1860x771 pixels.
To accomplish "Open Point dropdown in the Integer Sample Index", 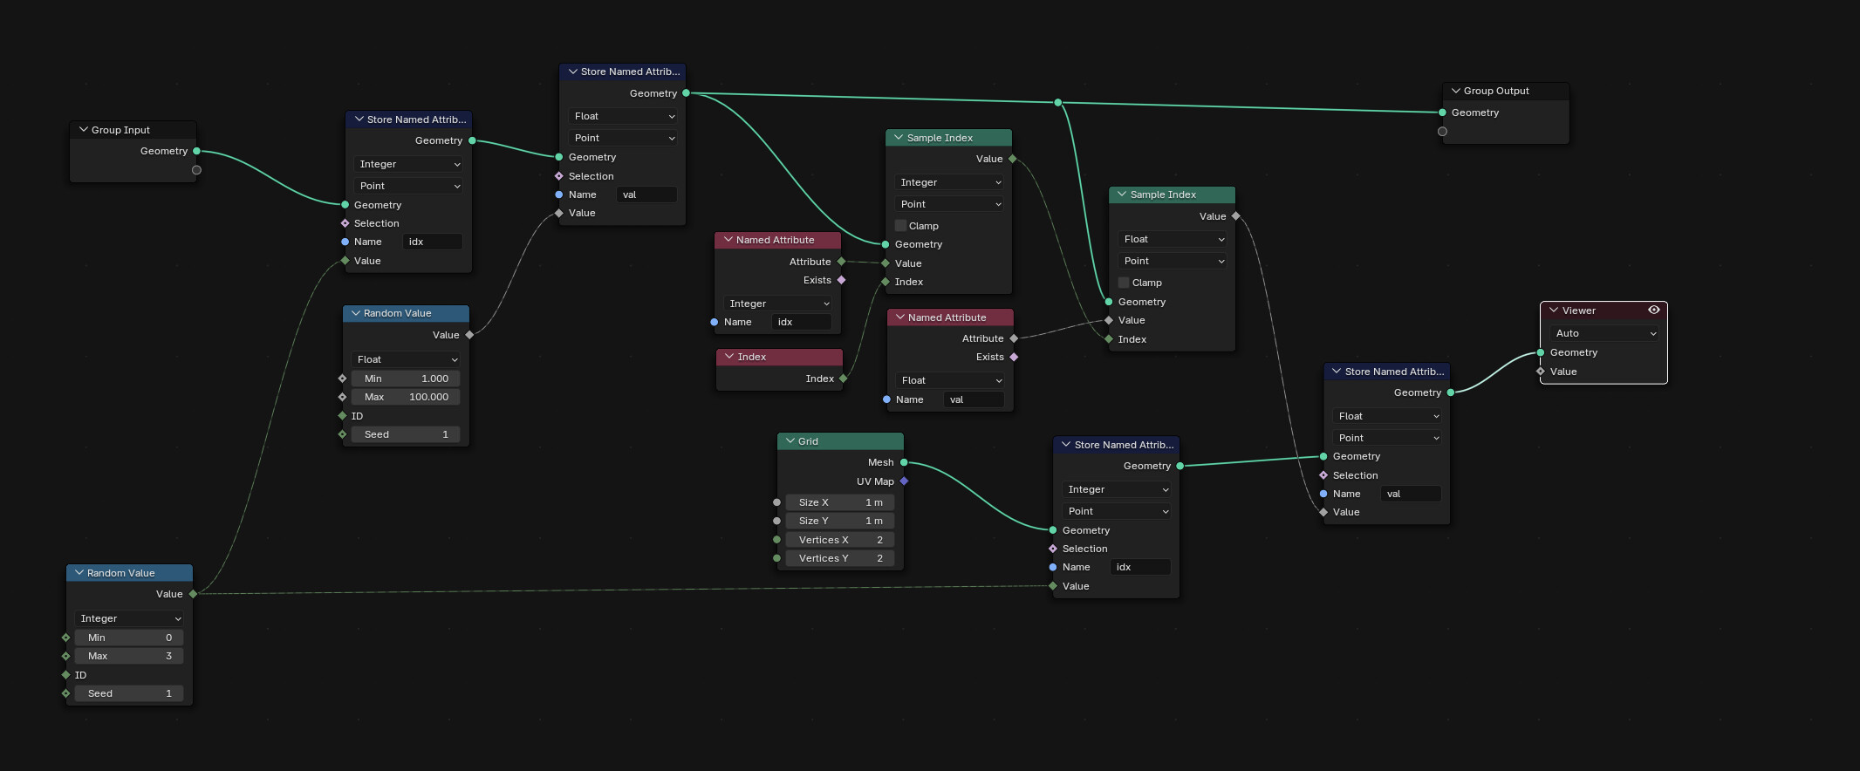I will [x=949, y=204].
